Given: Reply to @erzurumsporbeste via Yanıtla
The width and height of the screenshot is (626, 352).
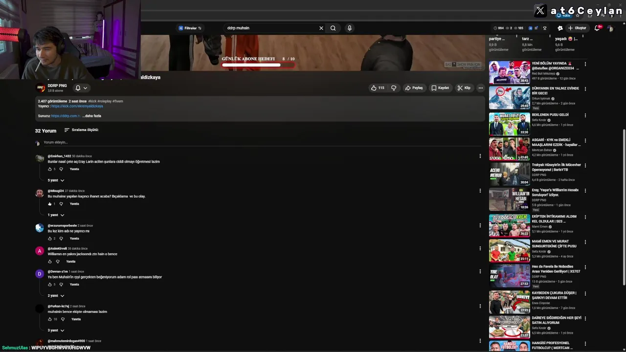Looking at the screenshot, I should click(74, 239).
